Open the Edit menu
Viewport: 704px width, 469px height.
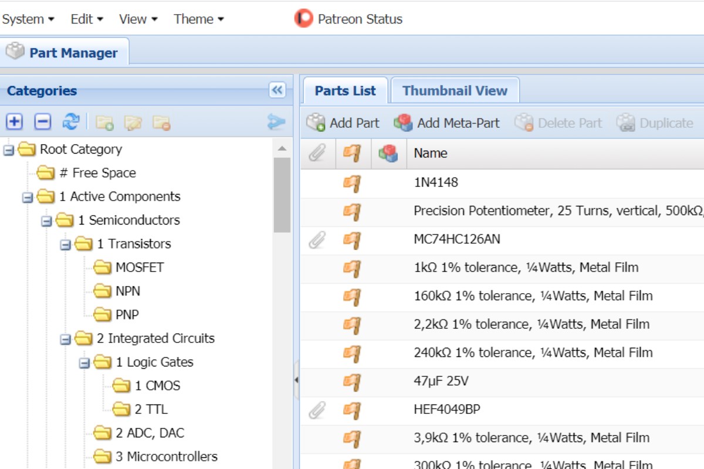[87, 19]
